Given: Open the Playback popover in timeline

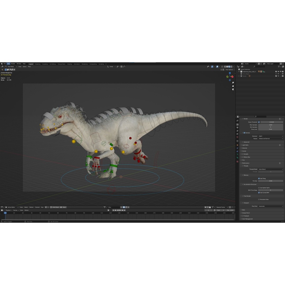Looking at the screenshot, I should click(x=9, y=210).
